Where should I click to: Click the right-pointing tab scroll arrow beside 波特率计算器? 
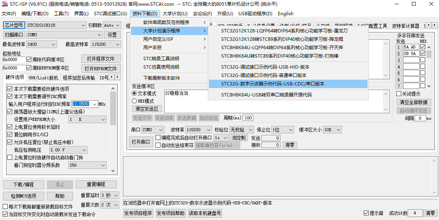click(435, 25)
